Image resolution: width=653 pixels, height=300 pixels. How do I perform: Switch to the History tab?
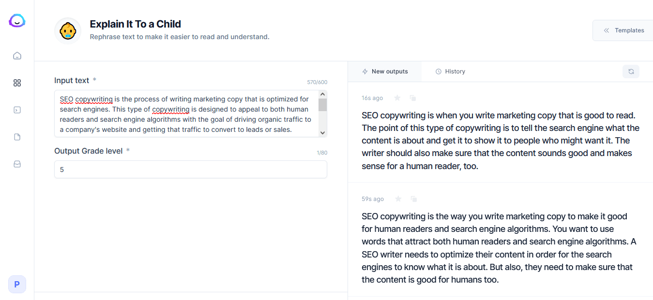[450, 71]
